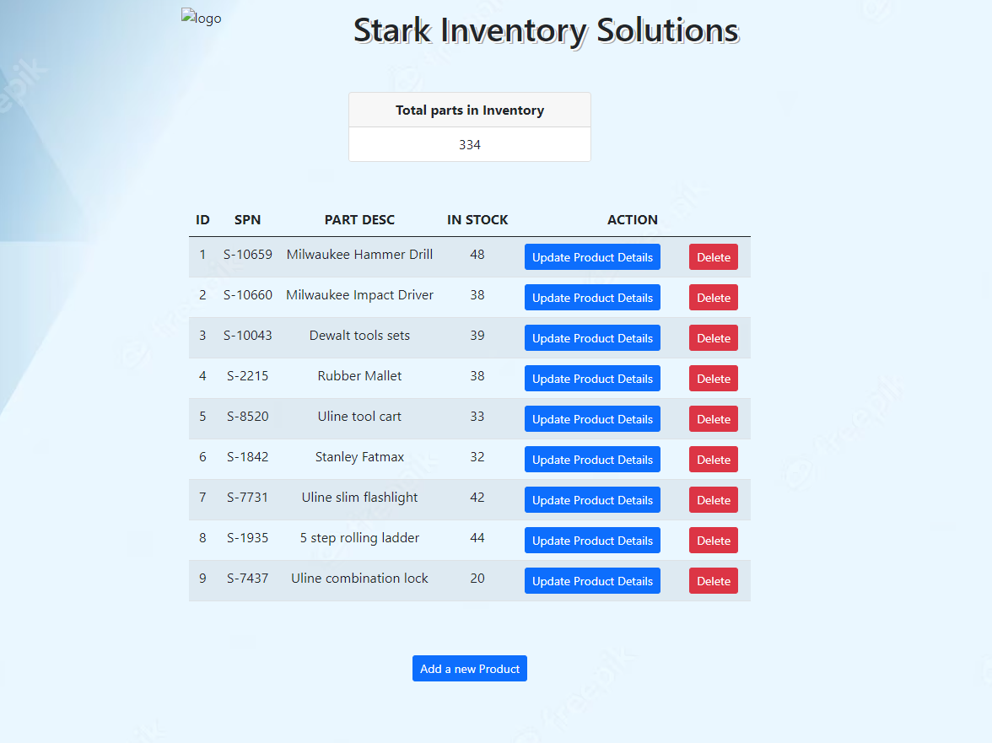Select SPN S-10660

[x=247, y=294]
